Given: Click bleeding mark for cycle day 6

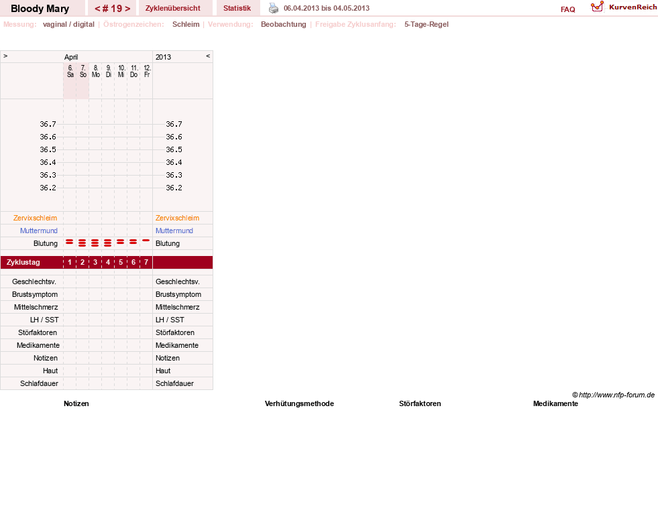Looking at the screenshot, I should pyautogui.click(x=133, y=242).
